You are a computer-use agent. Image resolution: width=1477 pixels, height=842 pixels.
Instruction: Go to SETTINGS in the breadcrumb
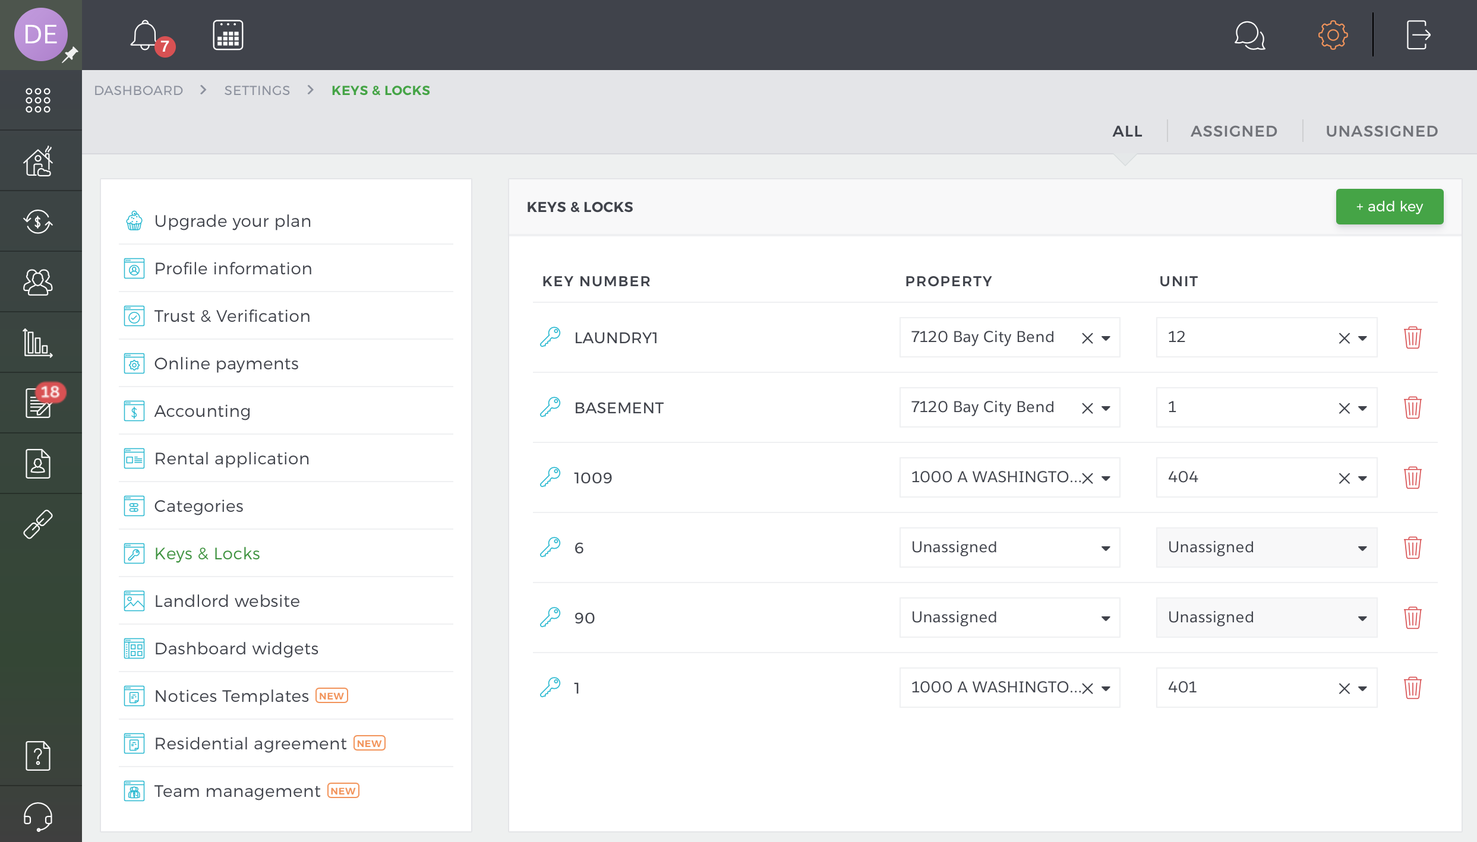[x=257, y=90]
